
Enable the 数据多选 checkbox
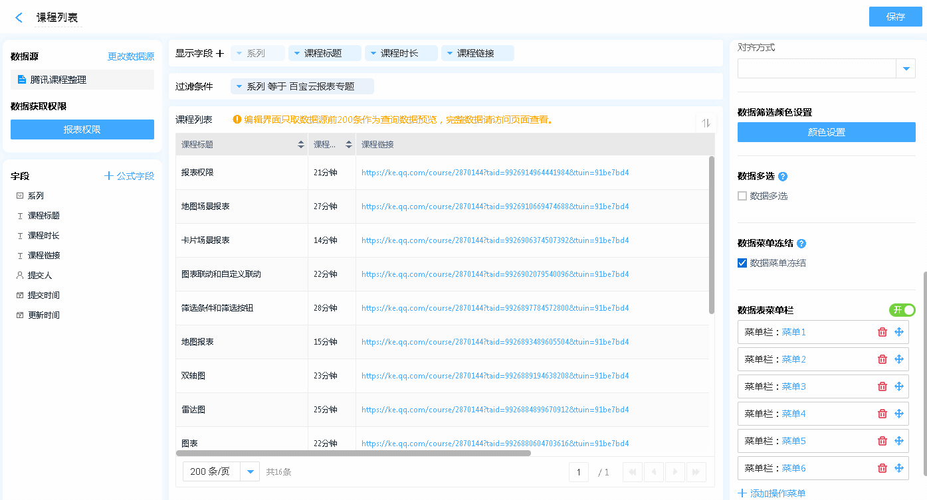(742, 197)
